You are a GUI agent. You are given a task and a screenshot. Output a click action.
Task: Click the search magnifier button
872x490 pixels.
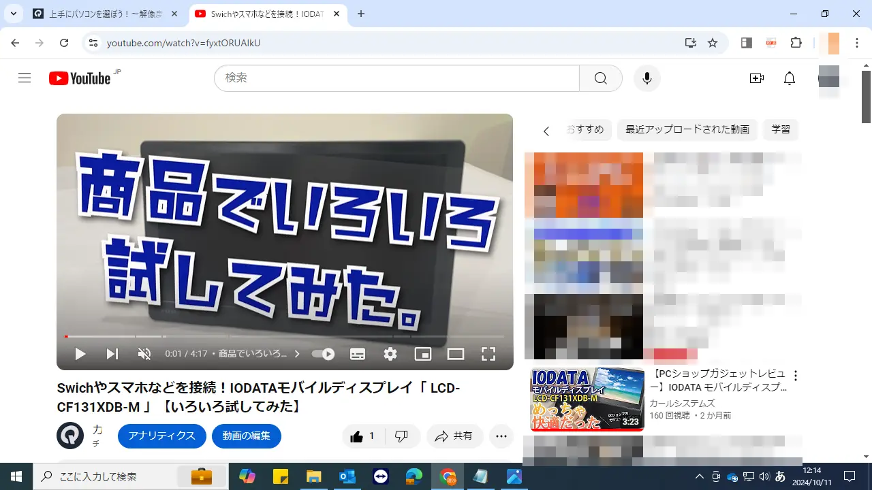600,78
